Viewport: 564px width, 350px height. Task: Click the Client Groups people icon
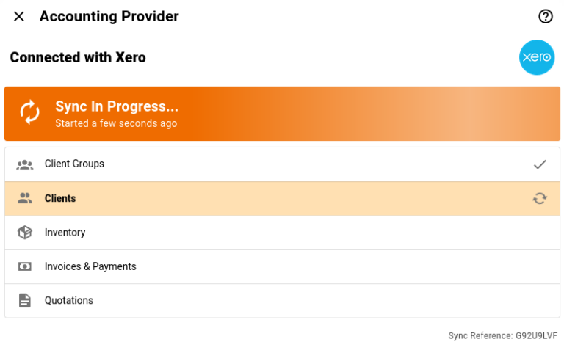coord(25,164)
